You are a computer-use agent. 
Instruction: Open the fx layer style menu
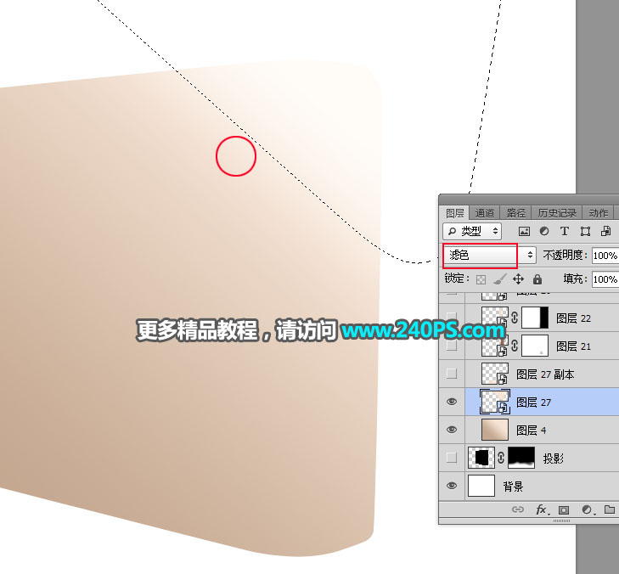click(x=542, y=509)
